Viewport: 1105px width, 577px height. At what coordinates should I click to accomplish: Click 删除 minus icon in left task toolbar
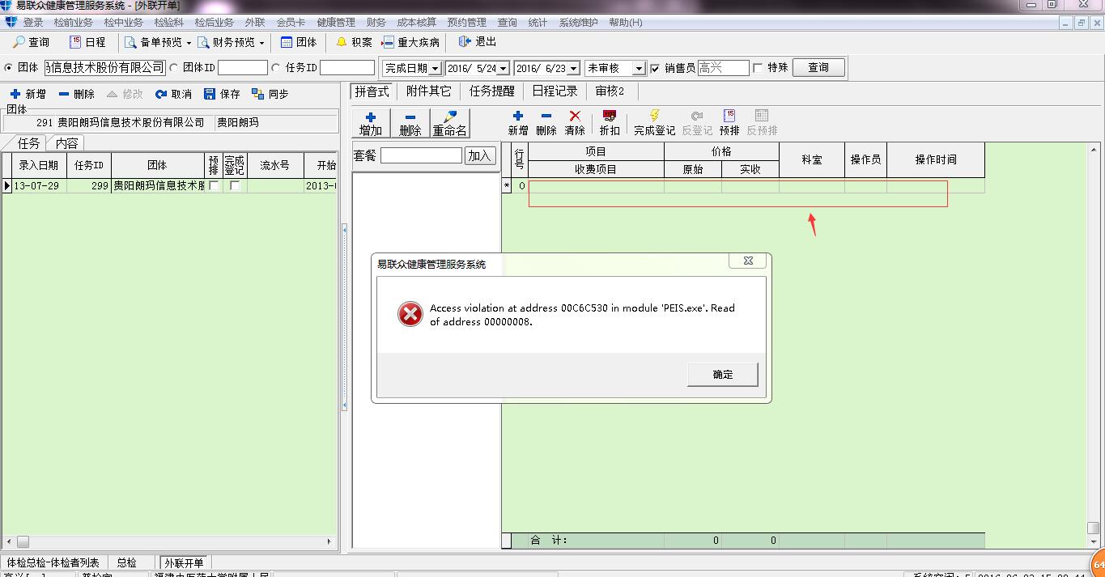click(64, 94)
